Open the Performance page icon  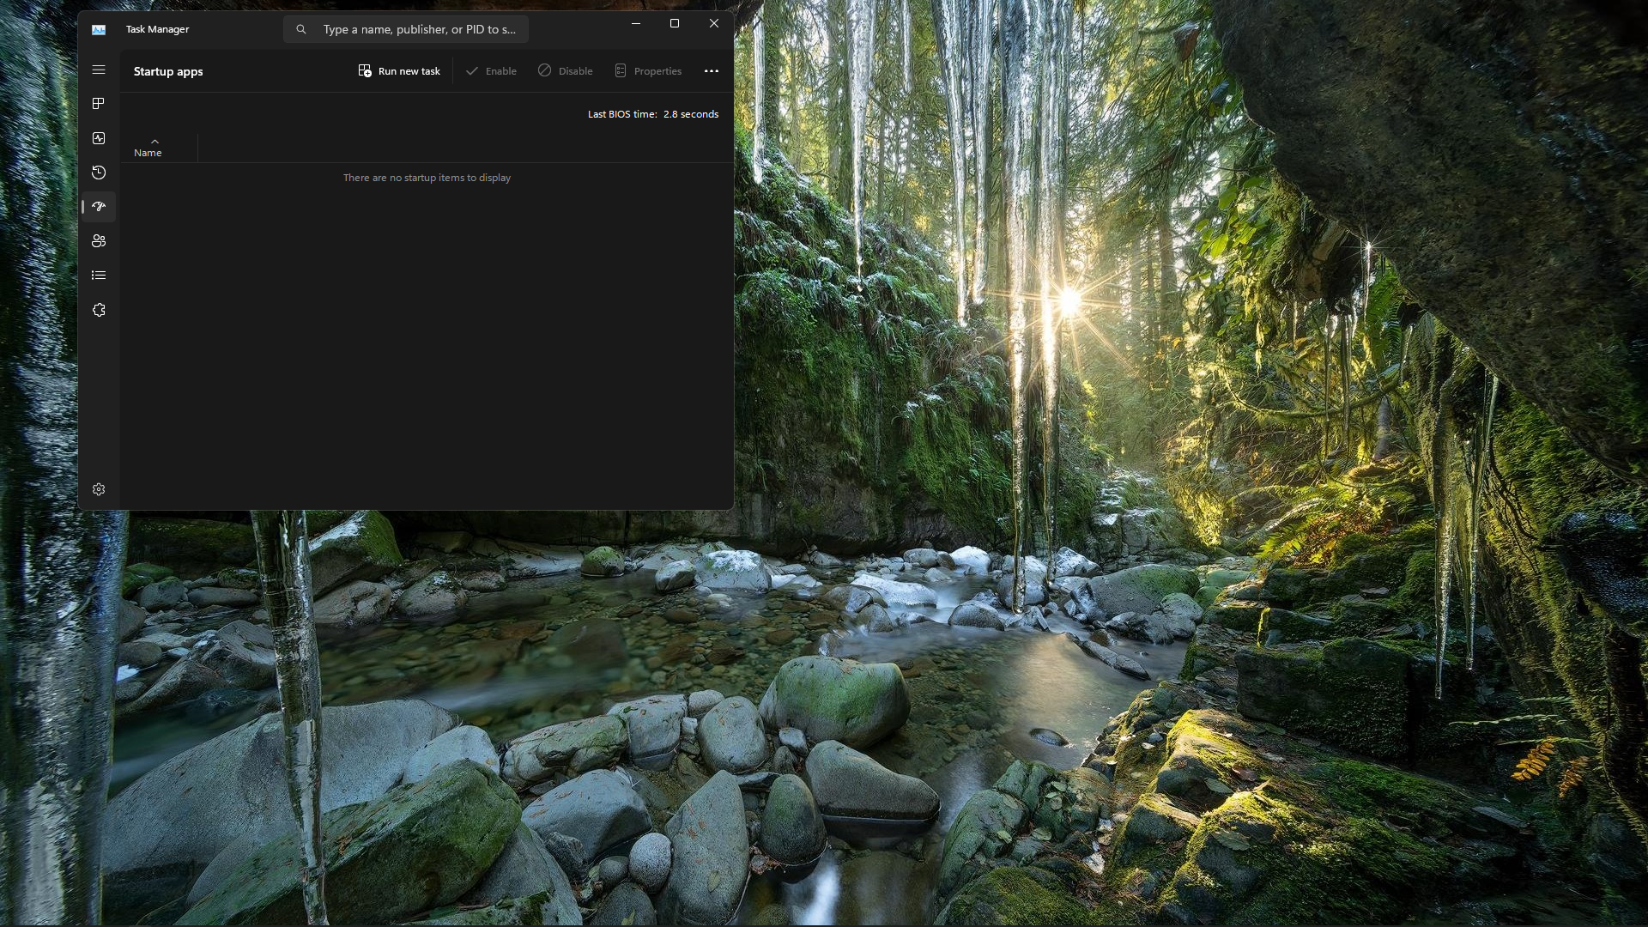[x=99, y=138]
